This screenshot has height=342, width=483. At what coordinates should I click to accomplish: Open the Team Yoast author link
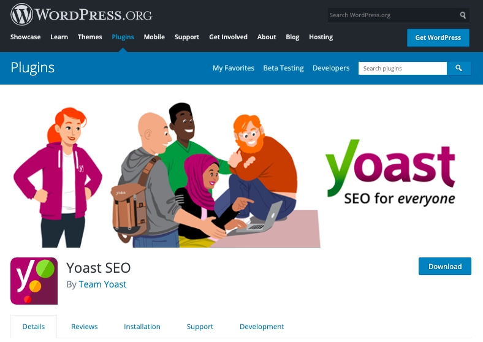click(x=102, y=284)
